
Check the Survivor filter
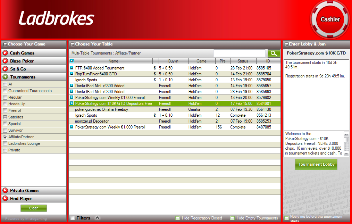point(5,130)
